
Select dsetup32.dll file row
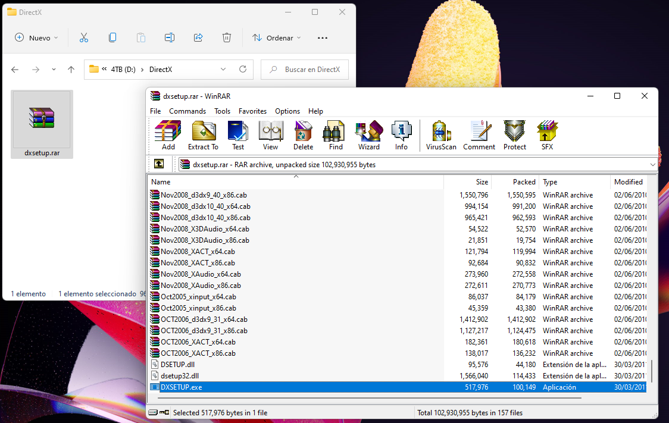point(397,375)
